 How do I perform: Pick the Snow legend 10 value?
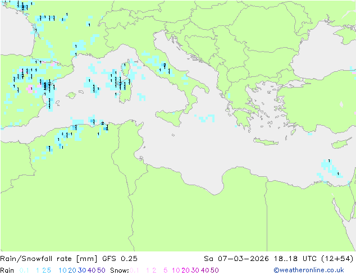[x=176, y=271]
